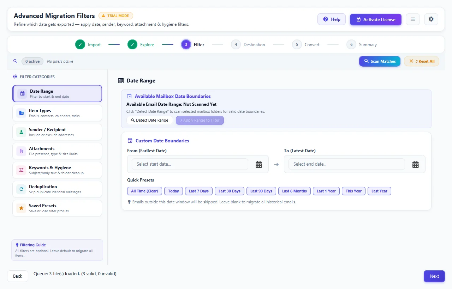
Task: Open the hamburger menu icon
Action: pyautogui.click(x=413, y=19)
